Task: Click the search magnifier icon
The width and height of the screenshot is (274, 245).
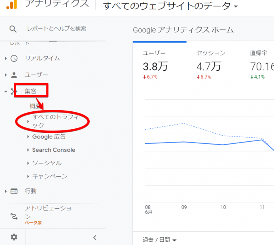Action: click(13, 29)
